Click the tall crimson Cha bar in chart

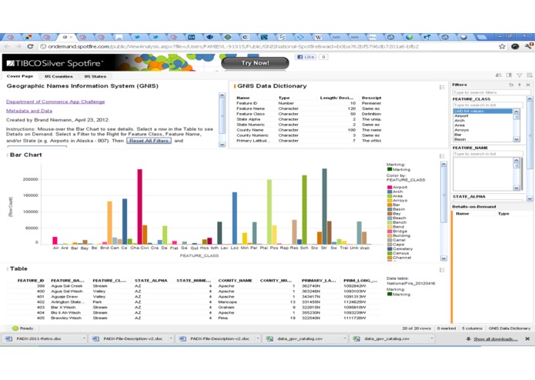point(139,206)
